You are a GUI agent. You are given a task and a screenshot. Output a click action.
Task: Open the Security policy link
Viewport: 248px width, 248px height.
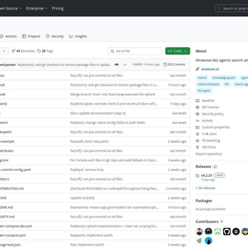(212, 114)
